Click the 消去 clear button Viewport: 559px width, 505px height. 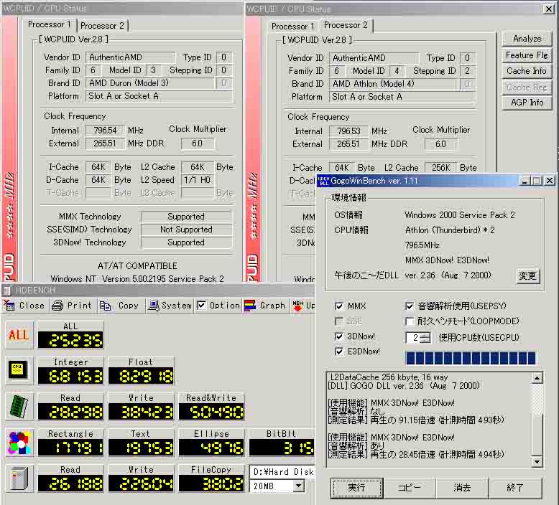462,488
